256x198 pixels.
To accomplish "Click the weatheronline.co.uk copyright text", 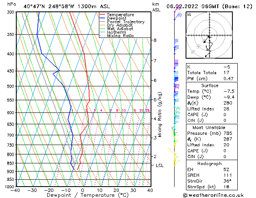I will point(213,195).
